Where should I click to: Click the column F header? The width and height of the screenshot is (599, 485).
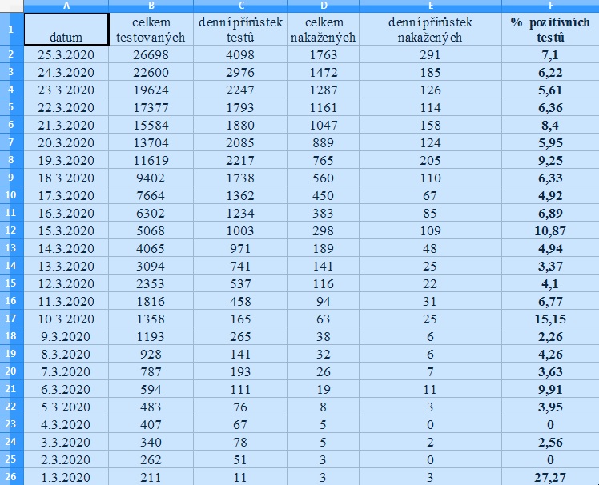point(549,5)
